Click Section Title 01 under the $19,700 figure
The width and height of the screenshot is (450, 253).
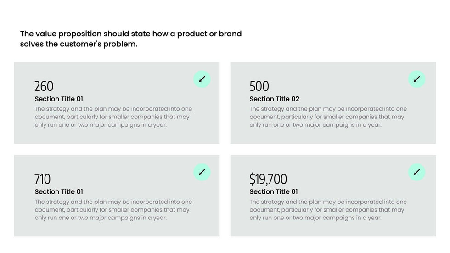click(x=274, y=191)
